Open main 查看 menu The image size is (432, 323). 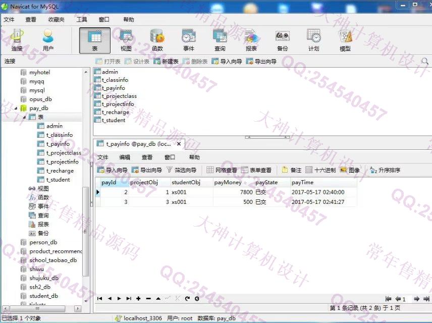31,20
